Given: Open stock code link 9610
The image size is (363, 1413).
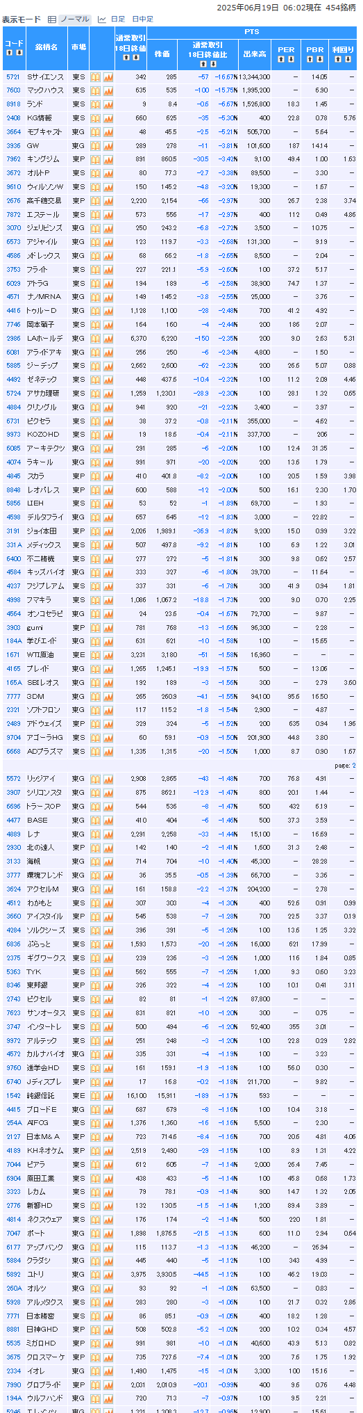Looking at the screenshot, I should pos(13,187).
